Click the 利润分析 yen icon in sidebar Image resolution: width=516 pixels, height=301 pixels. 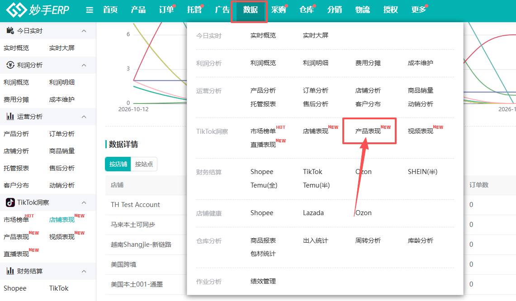(x=10, y=65)
